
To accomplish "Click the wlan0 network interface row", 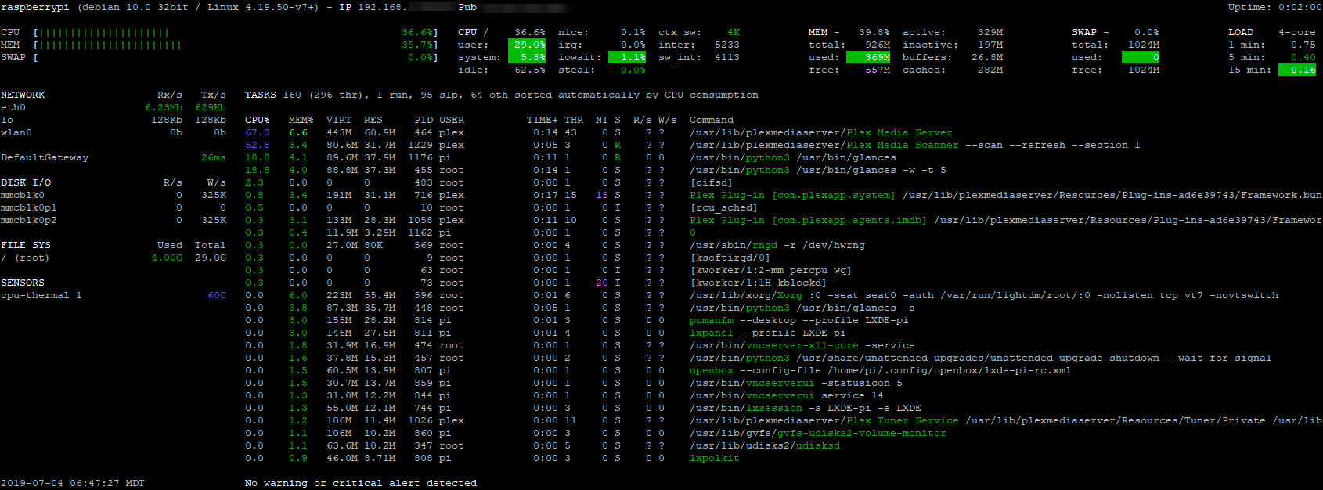I will point(114,133).
